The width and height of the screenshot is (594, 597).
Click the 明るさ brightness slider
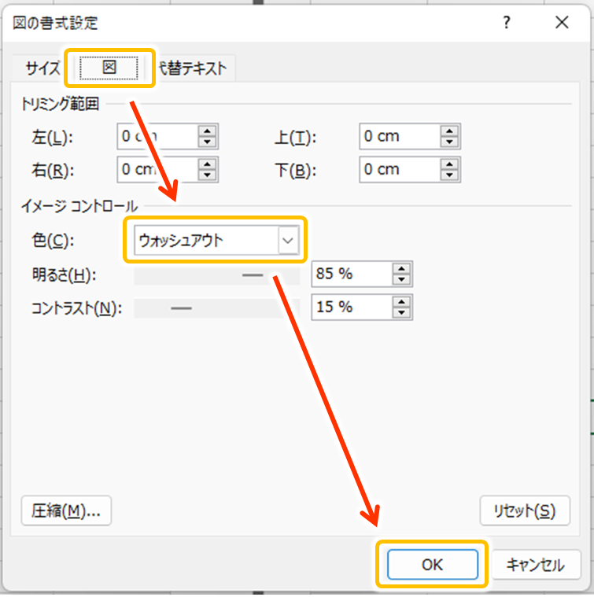tap(217, 275)
